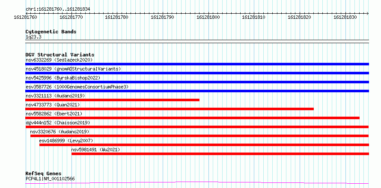Select the red bar under nsv3320676

point(199,136)
